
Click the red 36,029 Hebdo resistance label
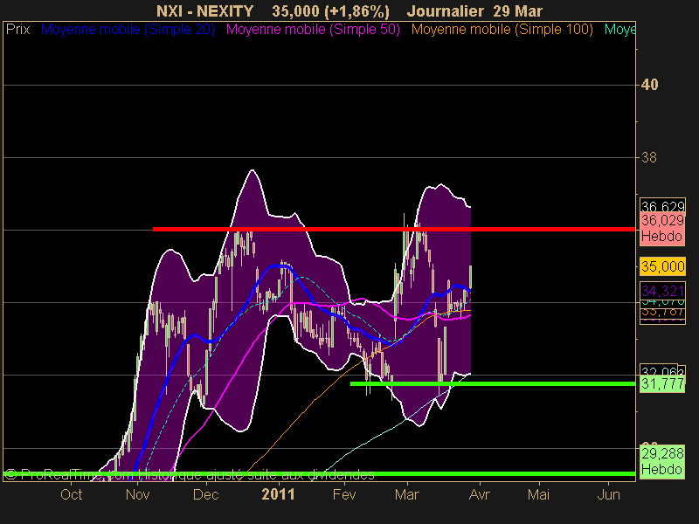click(662, 228)
